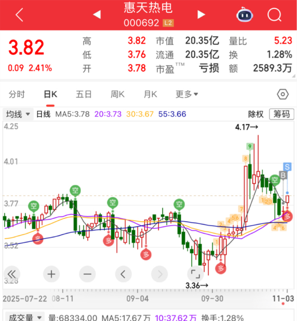This screenshot has height=321, width=297.
Task: Switch to previous stock with left triangle
Action: [x=97, y=14]
